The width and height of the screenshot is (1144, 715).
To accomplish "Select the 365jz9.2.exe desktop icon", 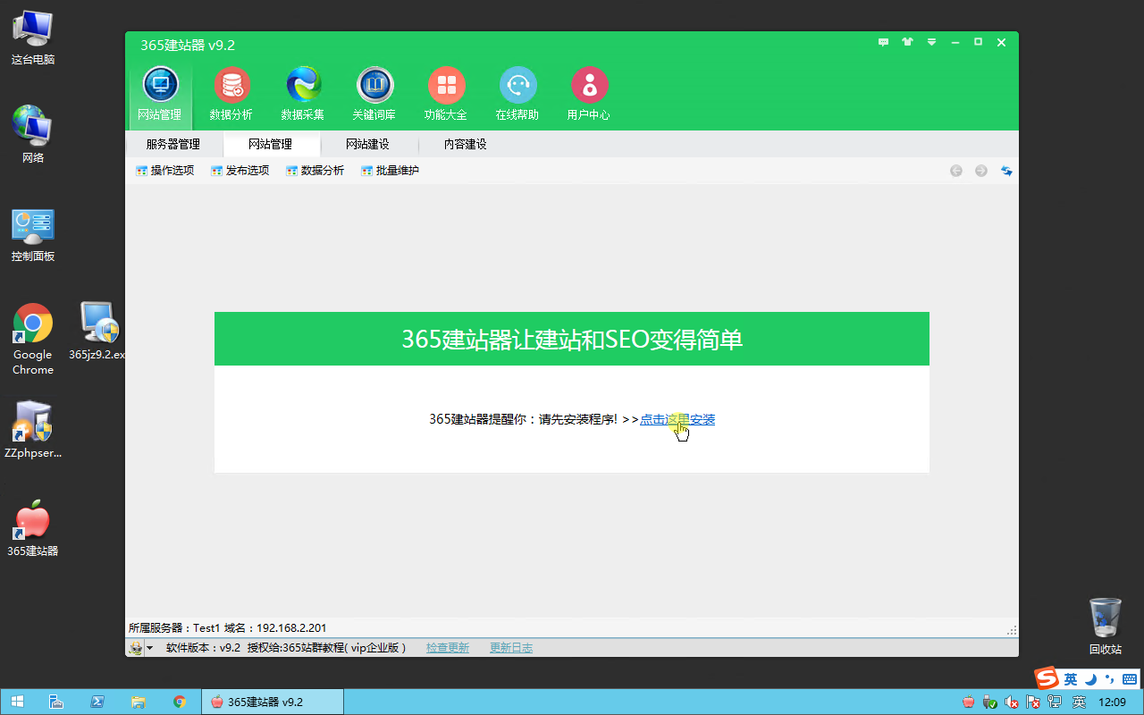I will tap(97, 331).
